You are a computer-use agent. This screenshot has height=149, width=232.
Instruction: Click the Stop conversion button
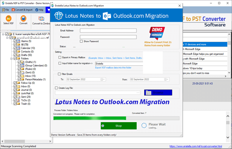(119, 126)
